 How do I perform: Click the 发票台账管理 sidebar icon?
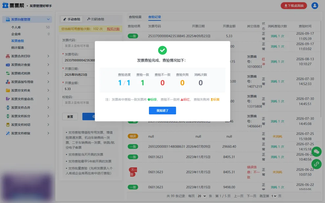coord(8,19)
